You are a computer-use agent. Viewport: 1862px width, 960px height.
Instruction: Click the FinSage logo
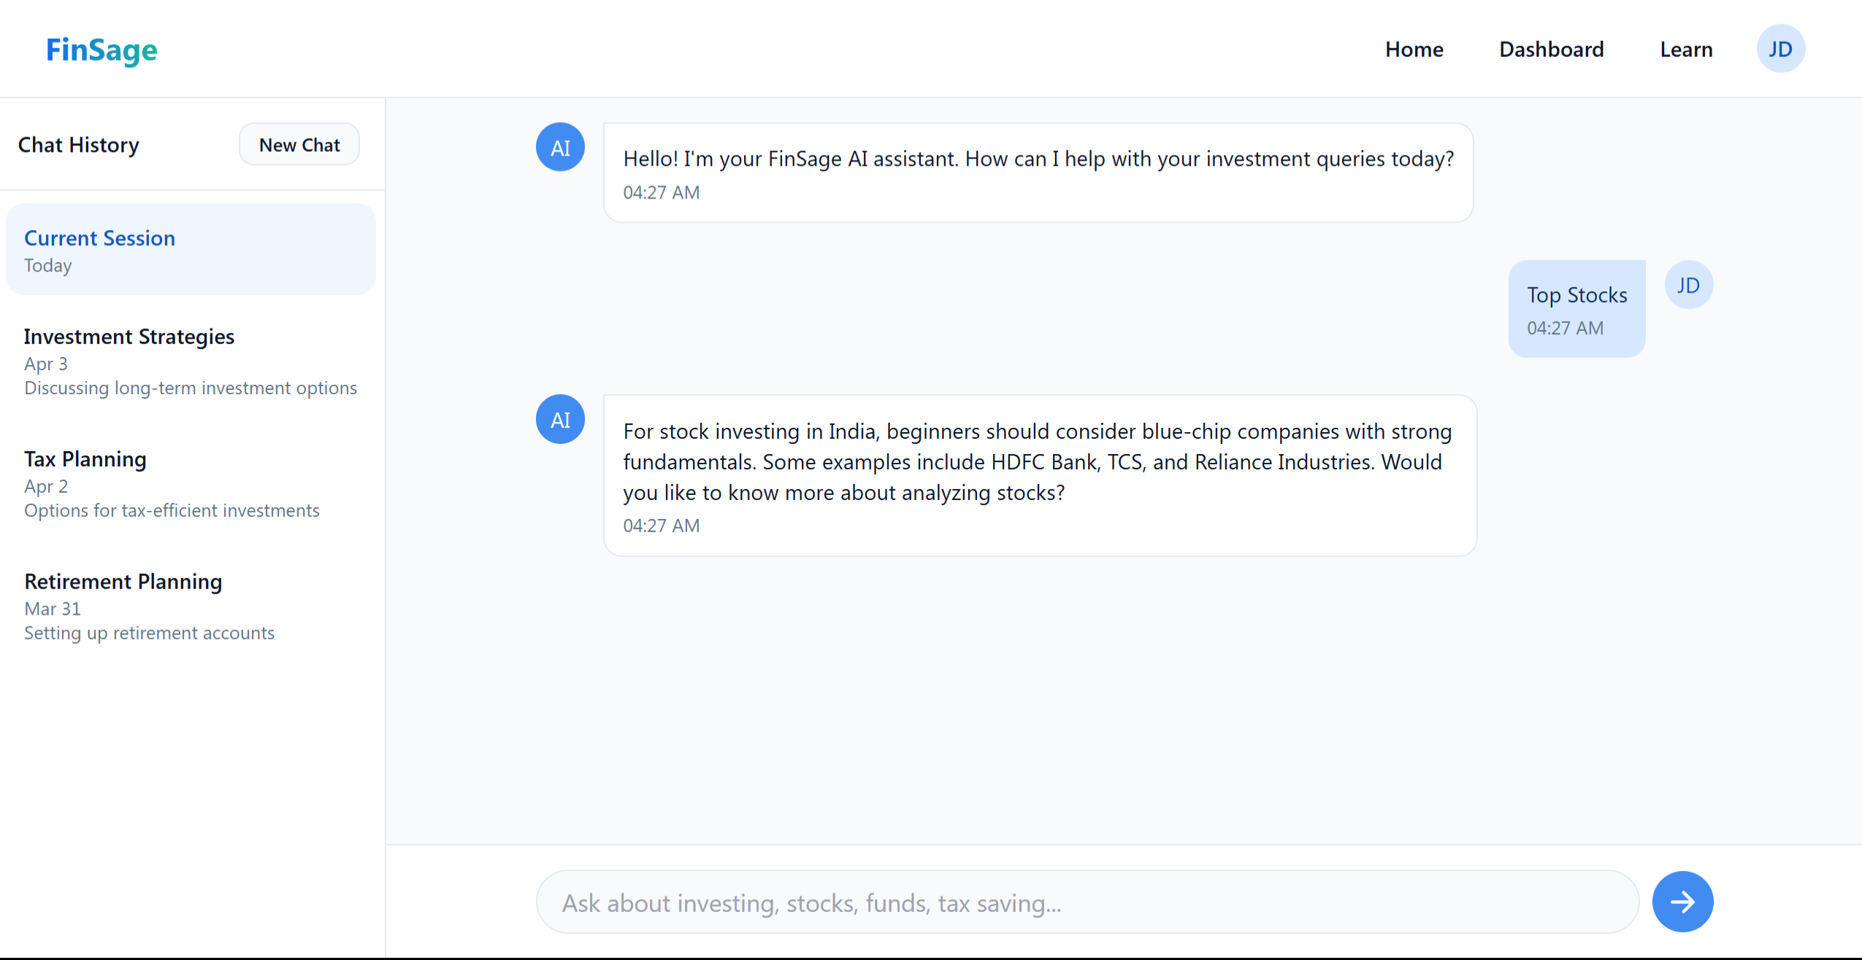tap(101, 50)
